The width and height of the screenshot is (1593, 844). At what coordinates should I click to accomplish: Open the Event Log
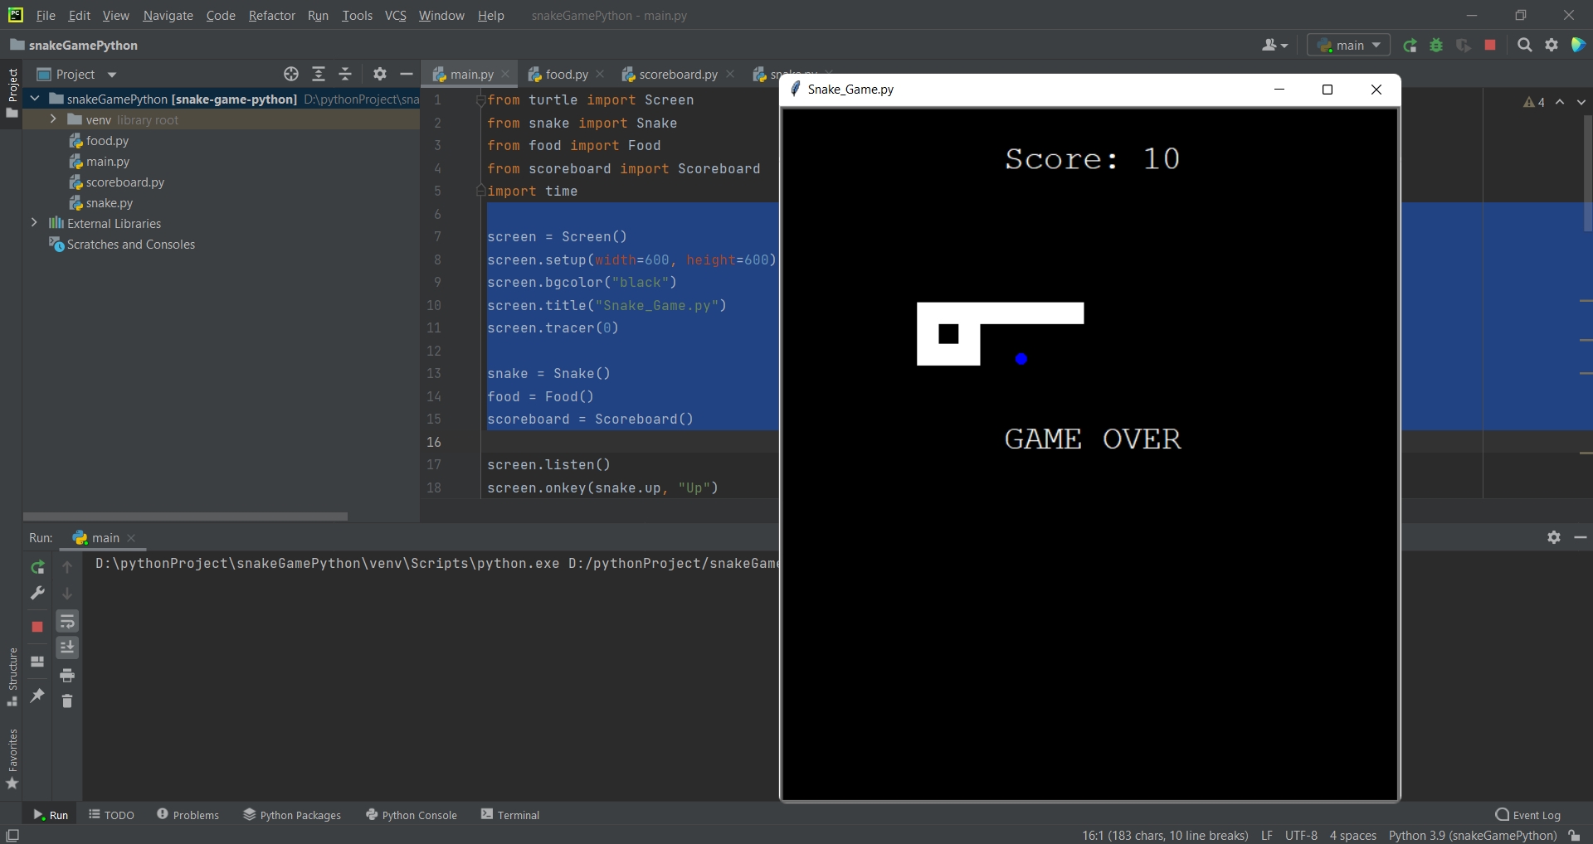pos(1528,815)
